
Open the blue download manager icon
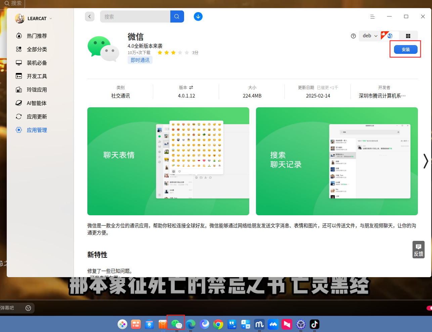tap(198, 16)
